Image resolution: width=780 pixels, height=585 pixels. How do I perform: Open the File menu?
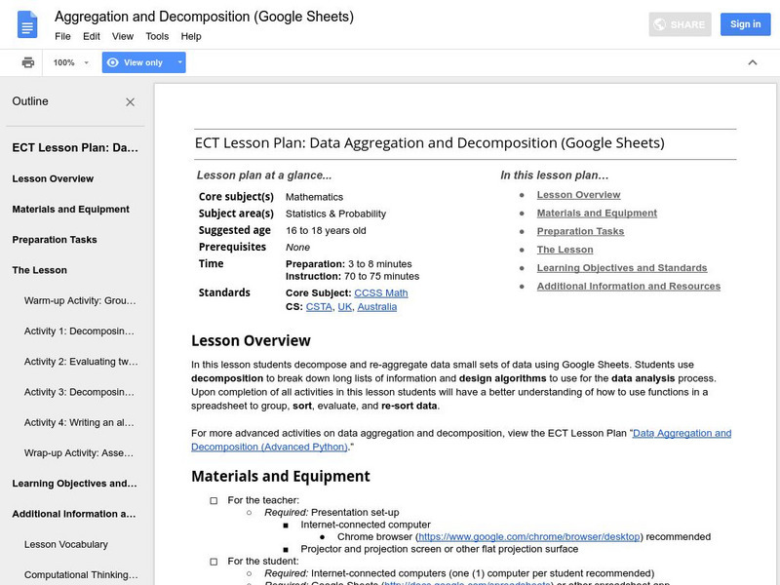pyautogui.click(x=62, y=36)
